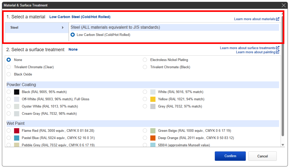289x168 pixels.
Task: Click external link icon beside surface treatments
Action: 278,48
